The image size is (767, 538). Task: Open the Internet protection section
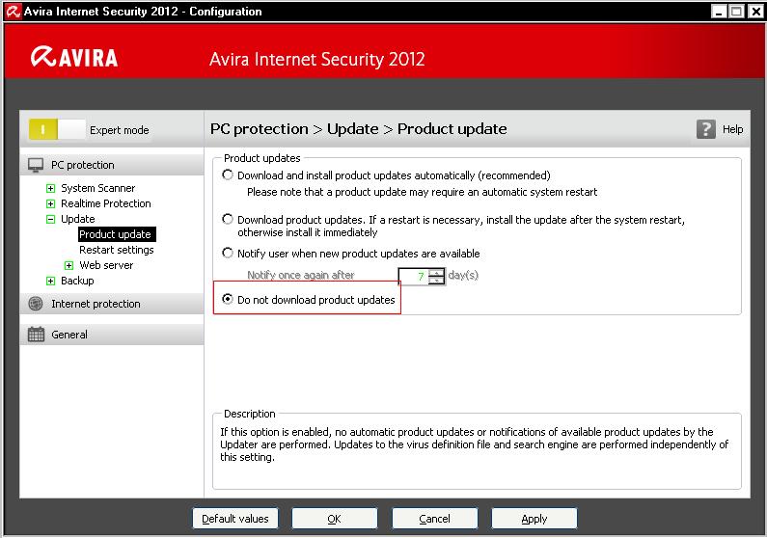(112, 304)
